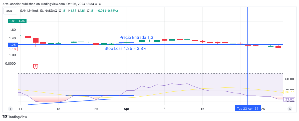Image resolution: width=299 pixels, height=121 pixels.
Task: Click the red 1.18 price label
Action: [13, 49]
